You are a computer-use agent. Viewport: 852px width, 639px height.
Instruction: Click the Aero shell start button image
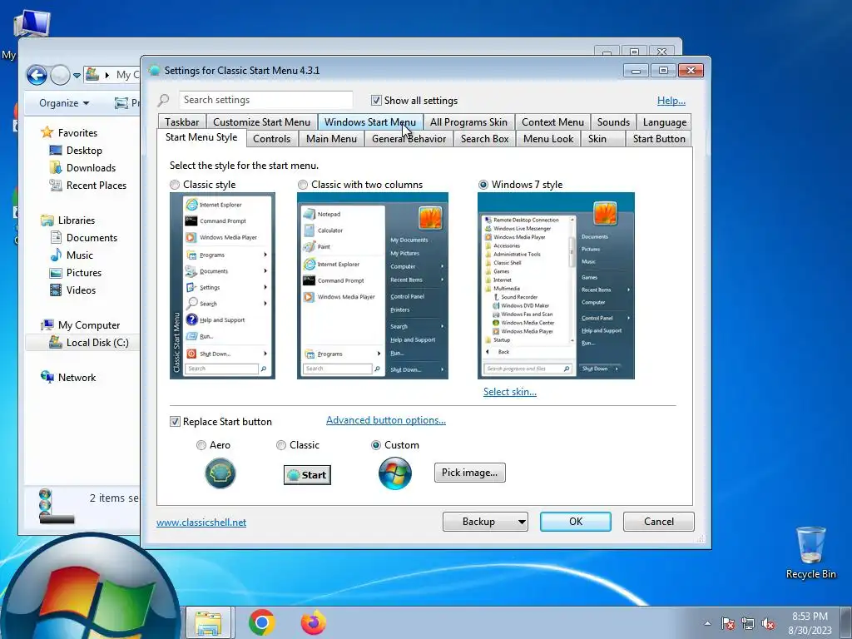pos(220,473)
